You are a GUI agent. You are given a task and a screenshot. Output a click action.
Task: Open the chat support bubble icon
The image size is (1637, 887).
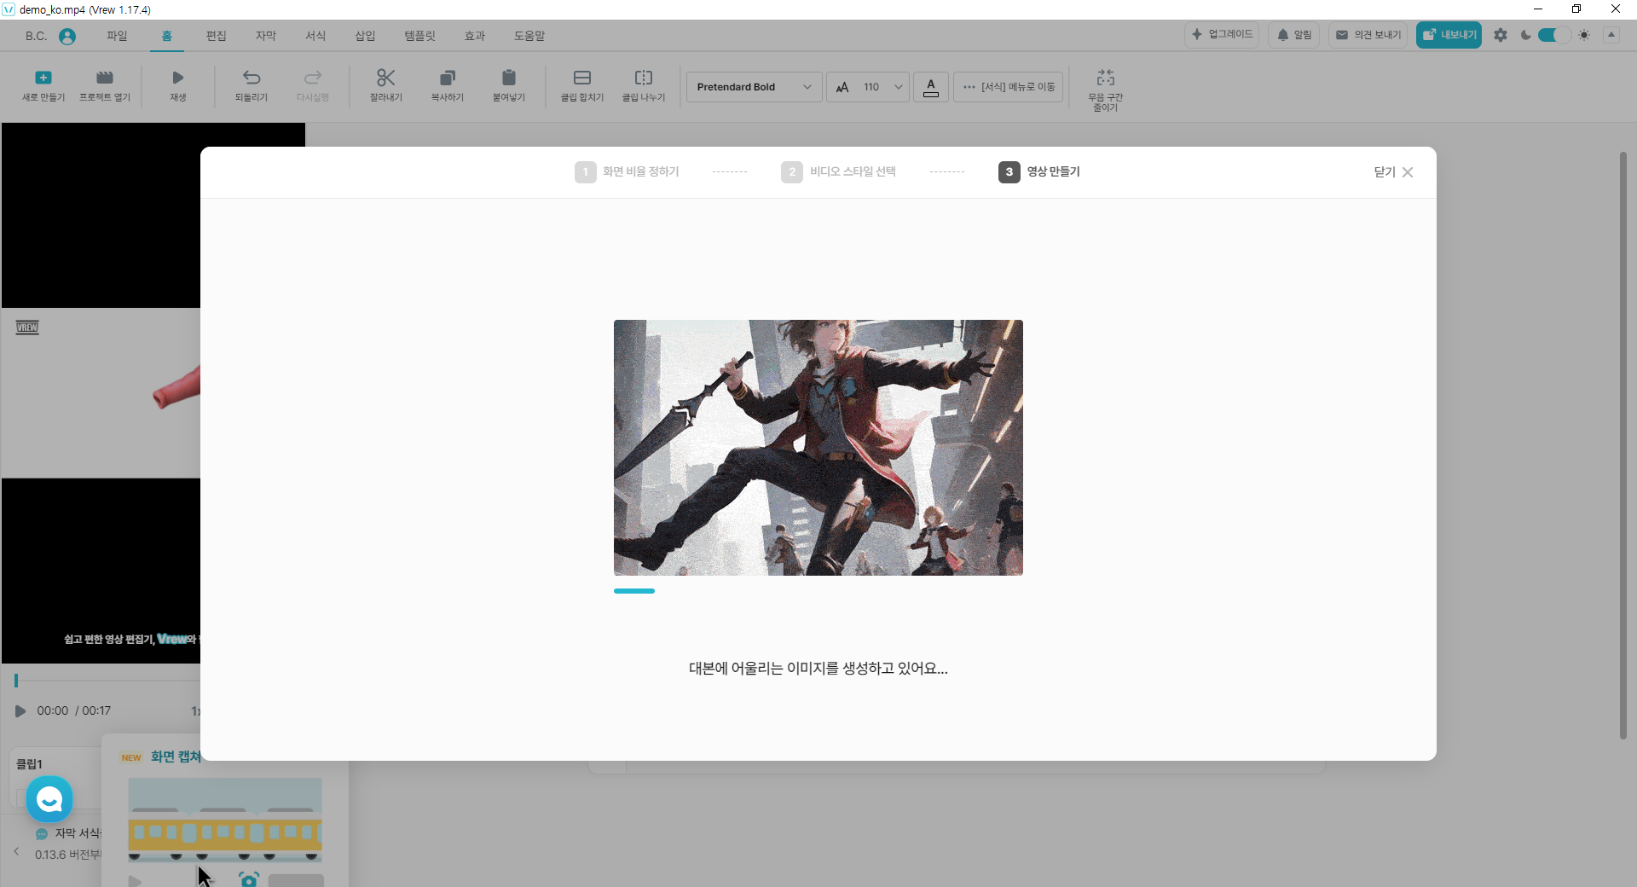pyautogui.click(x=49, y=799)
